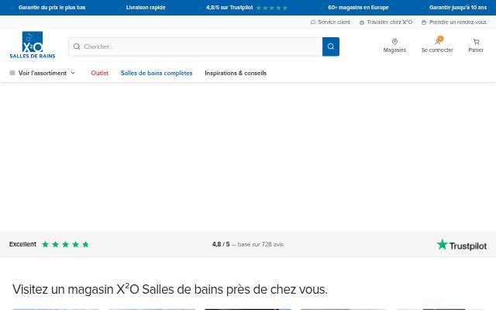Click the Travailler chez X²O briefcase icon

[x=362, y=22]
